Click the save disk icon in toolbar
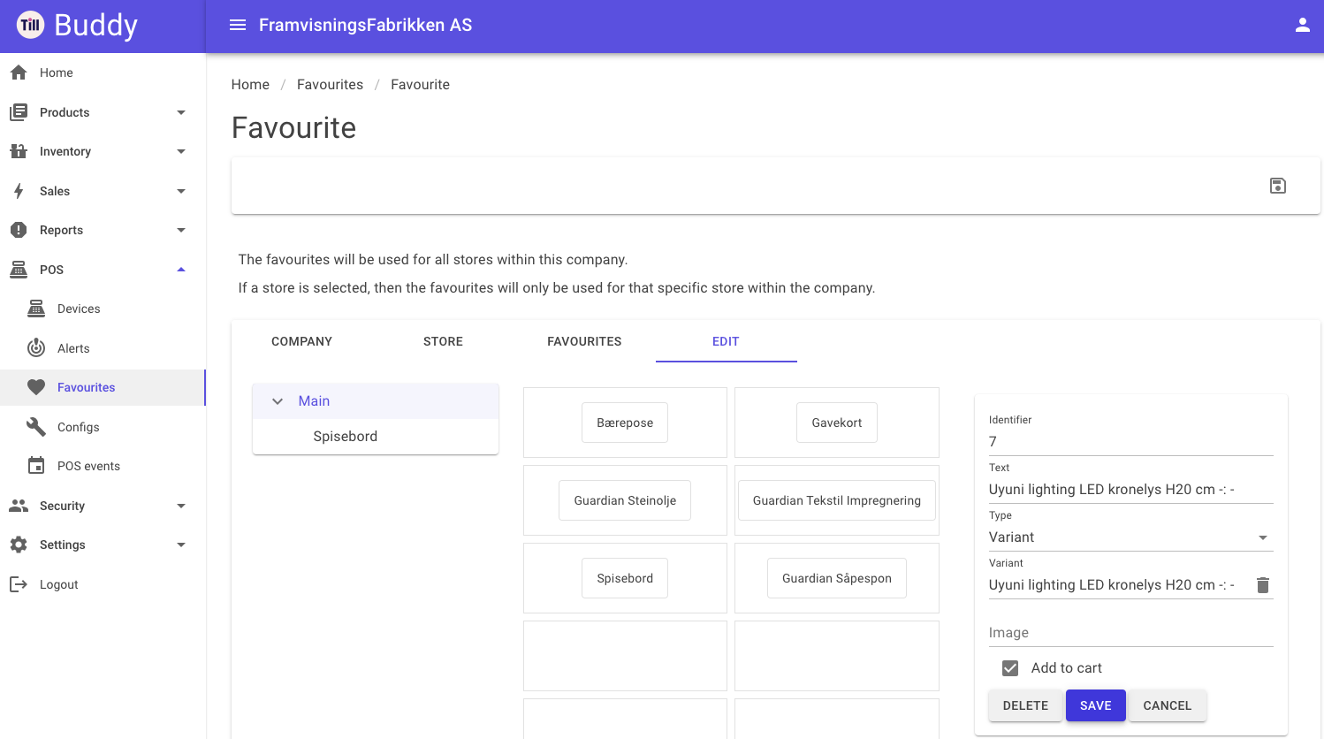1324x739 pixels. point(1278,186)
